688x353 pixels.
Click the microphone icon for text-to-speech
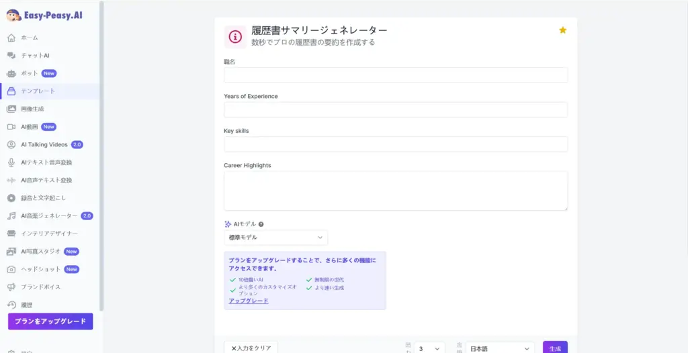coord(11,162)
